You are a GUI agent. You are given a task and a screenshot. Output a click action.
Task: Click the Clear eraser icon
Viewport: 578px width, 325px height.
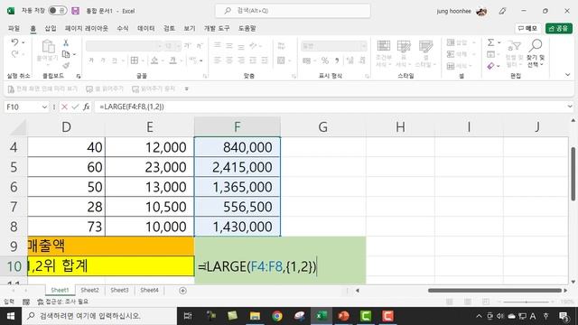[x=490, y=66]
